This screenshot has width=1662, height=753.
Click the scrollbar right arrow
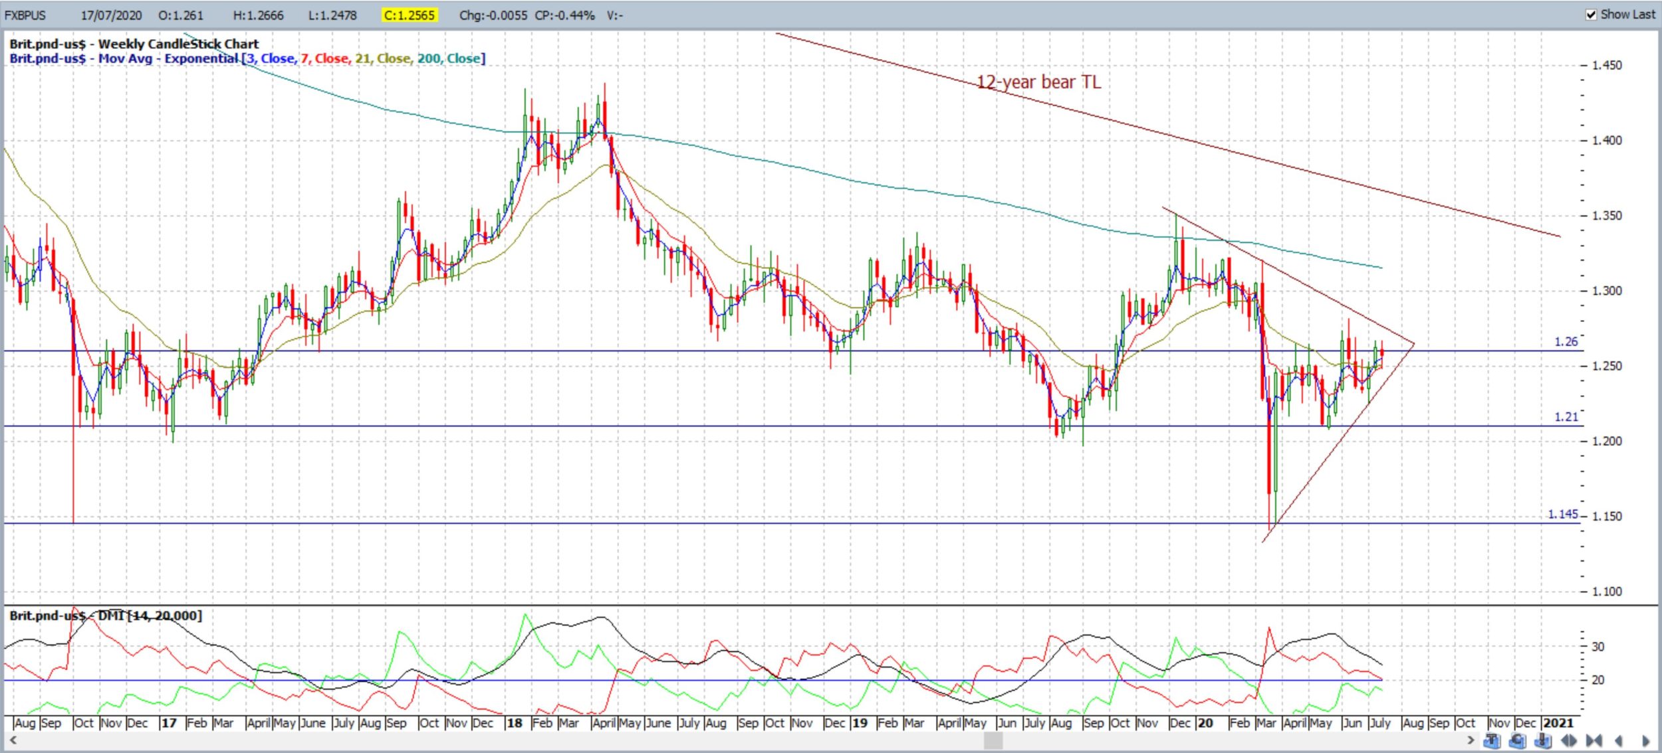tap(1471, 740)
